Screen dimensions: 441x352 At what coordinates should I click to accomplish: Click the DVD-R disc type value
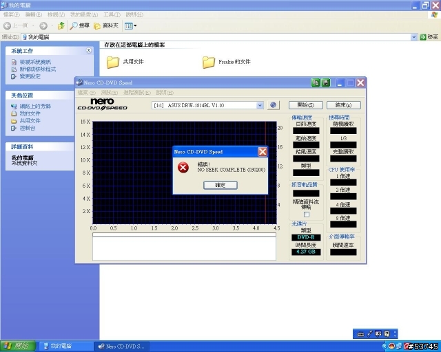(306, 237)
